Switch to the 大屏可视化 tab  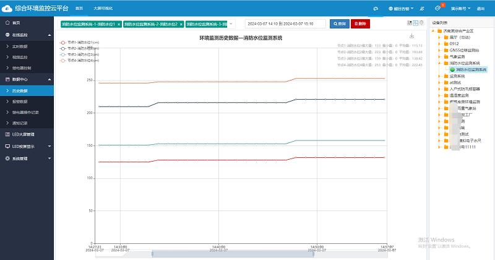click(x=103, y=9)
